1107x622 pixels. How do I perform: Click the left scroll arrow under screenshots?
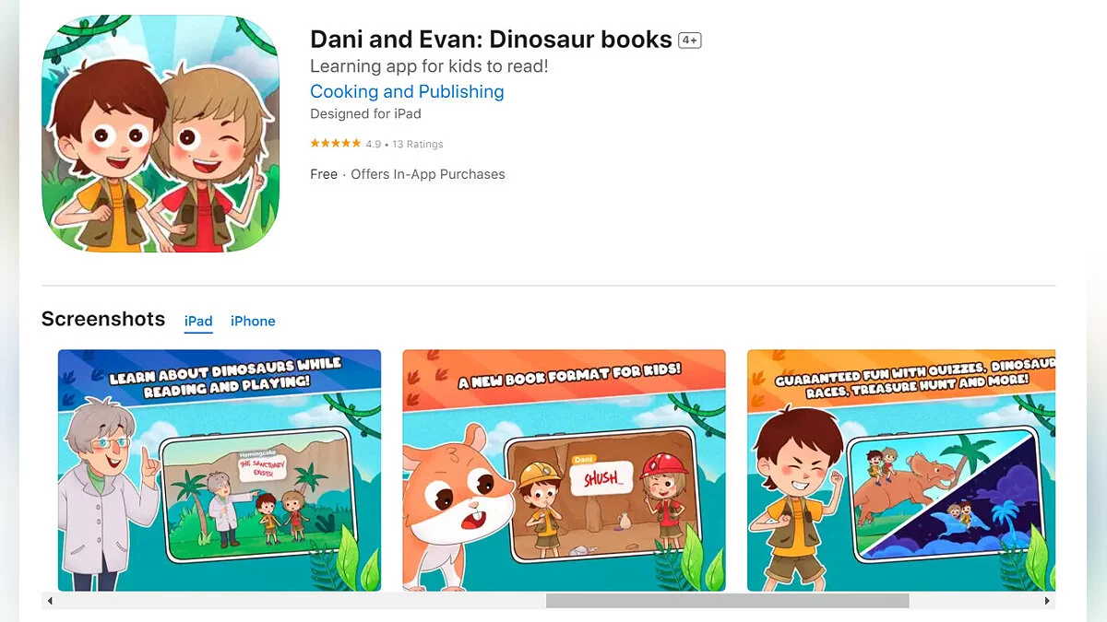(x=50, y=601)
